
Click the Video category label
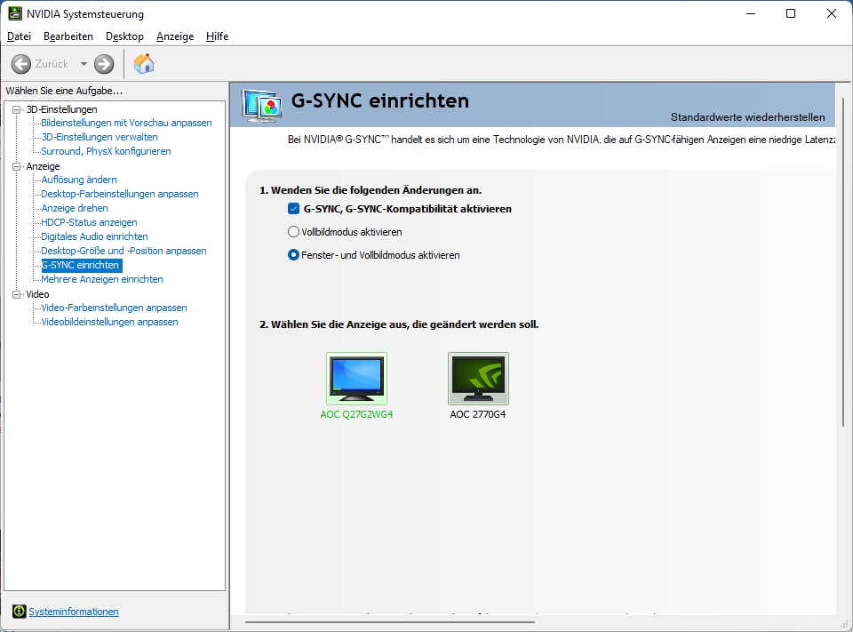pyautogui.click(x=37, y=294)
